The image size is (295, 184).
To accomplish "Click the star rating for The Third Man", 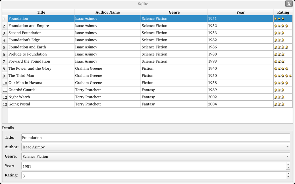I will 283,76.
